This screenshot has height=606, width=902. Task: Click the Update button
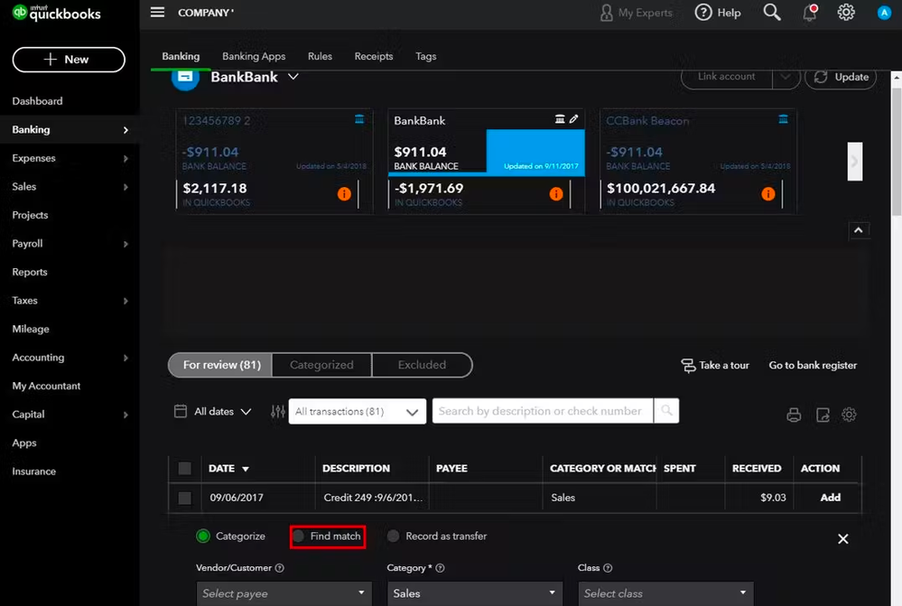(841, 77)
